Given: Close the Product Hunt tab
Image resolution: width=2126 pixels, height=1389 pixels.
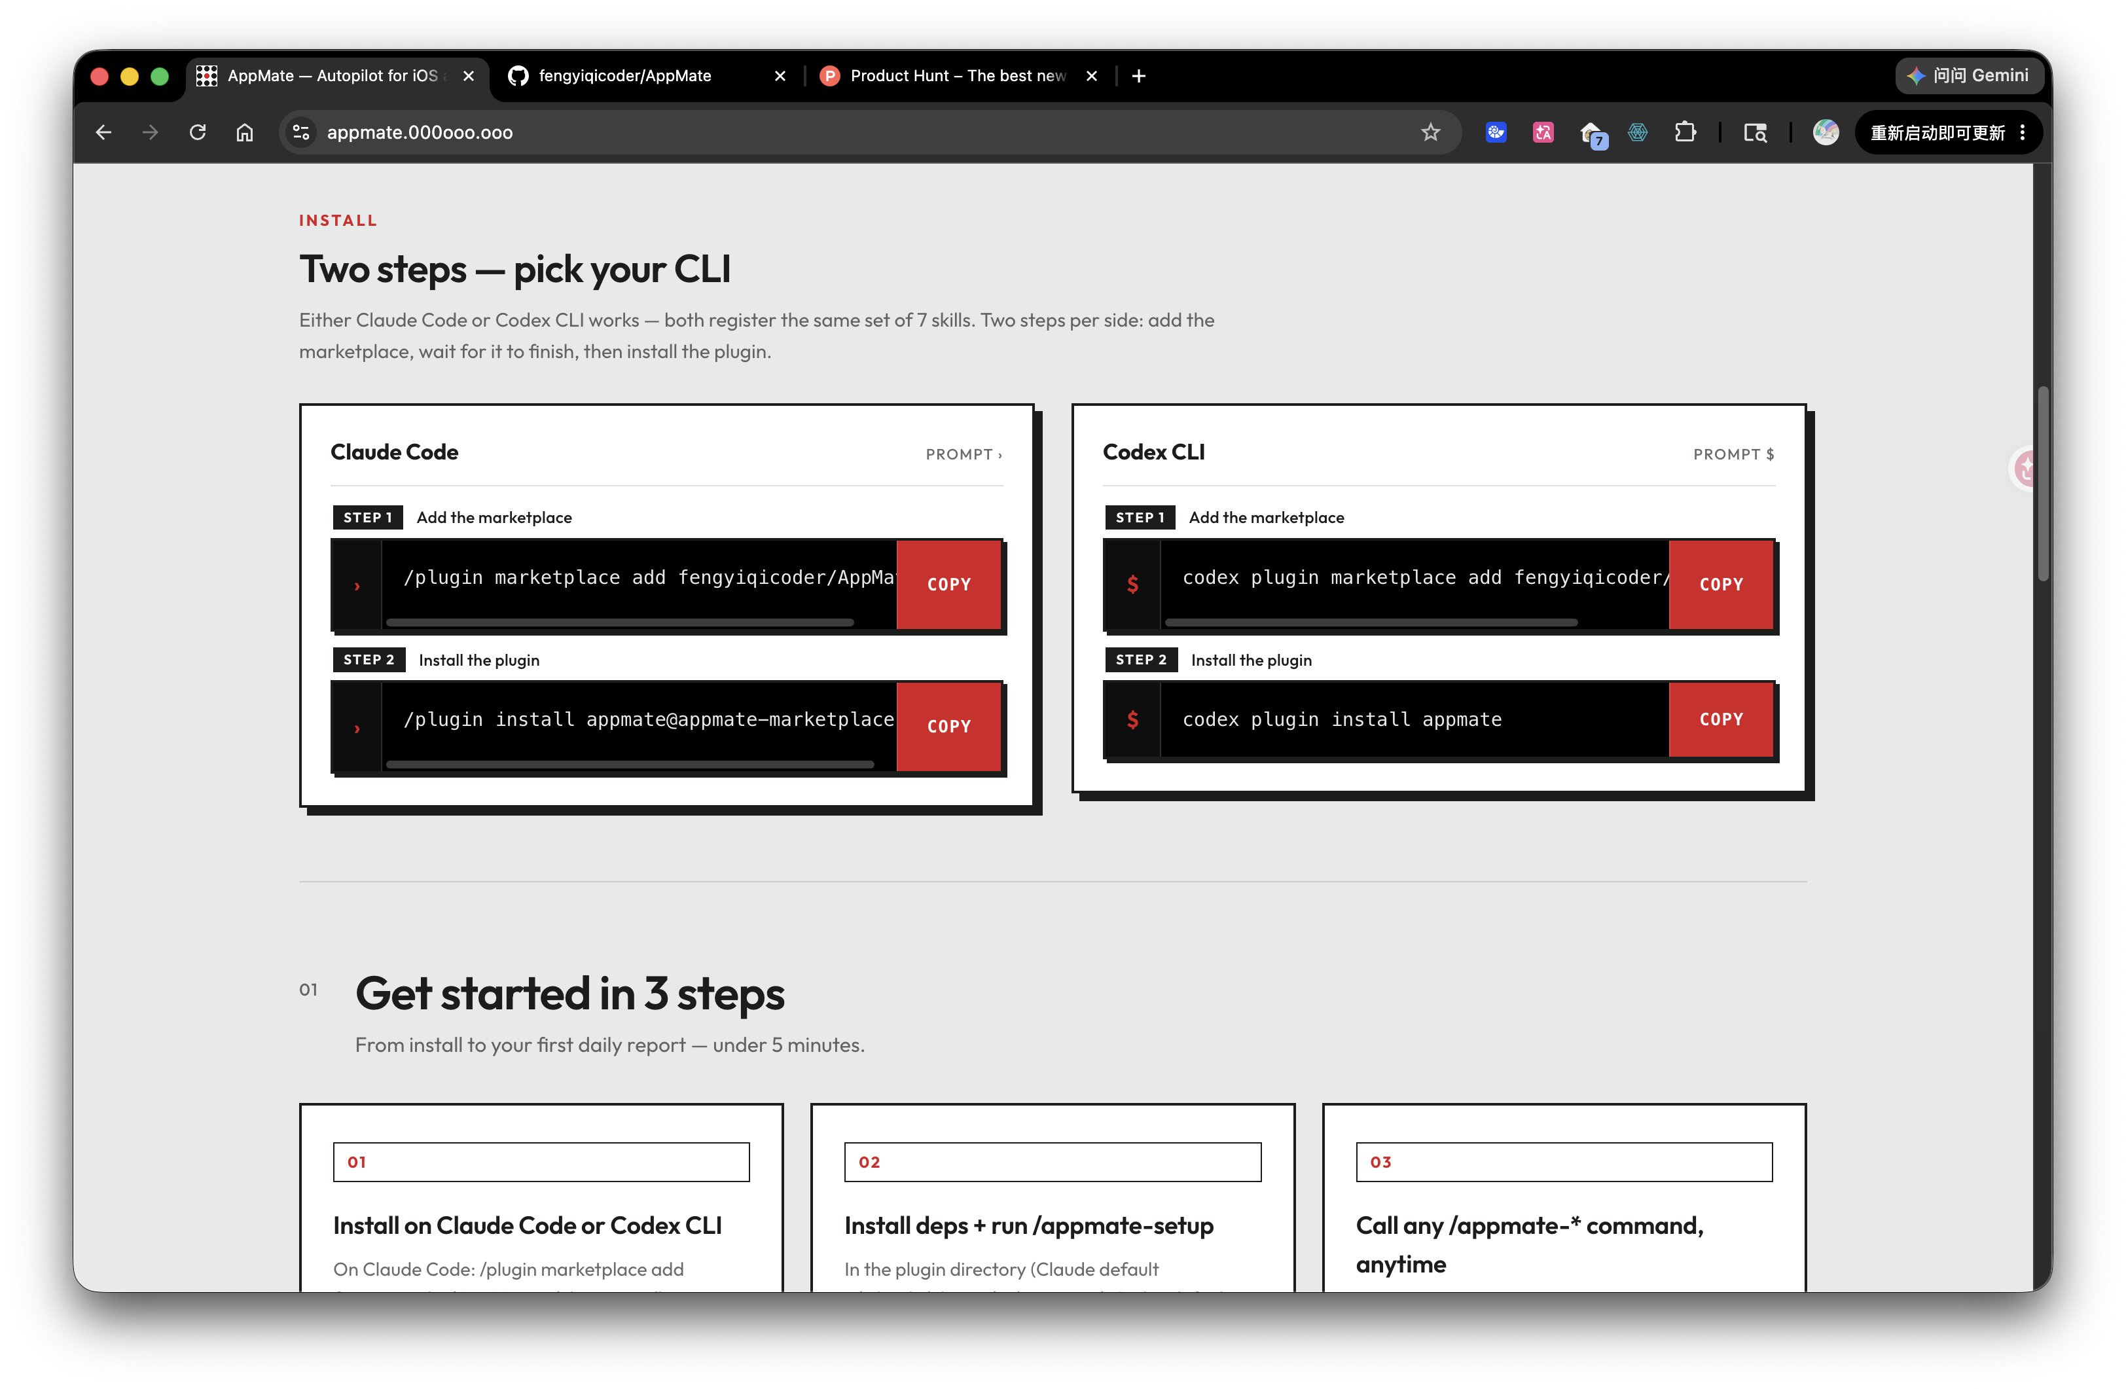Looking at the screenshot, I should (x=1090, y=76).
